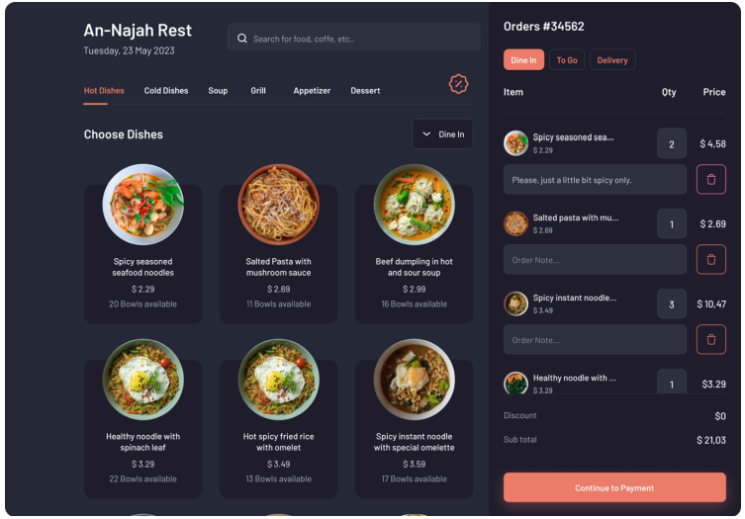
Task: Click Order Note field under Salted pasta
Action: (x=595, y=260)
